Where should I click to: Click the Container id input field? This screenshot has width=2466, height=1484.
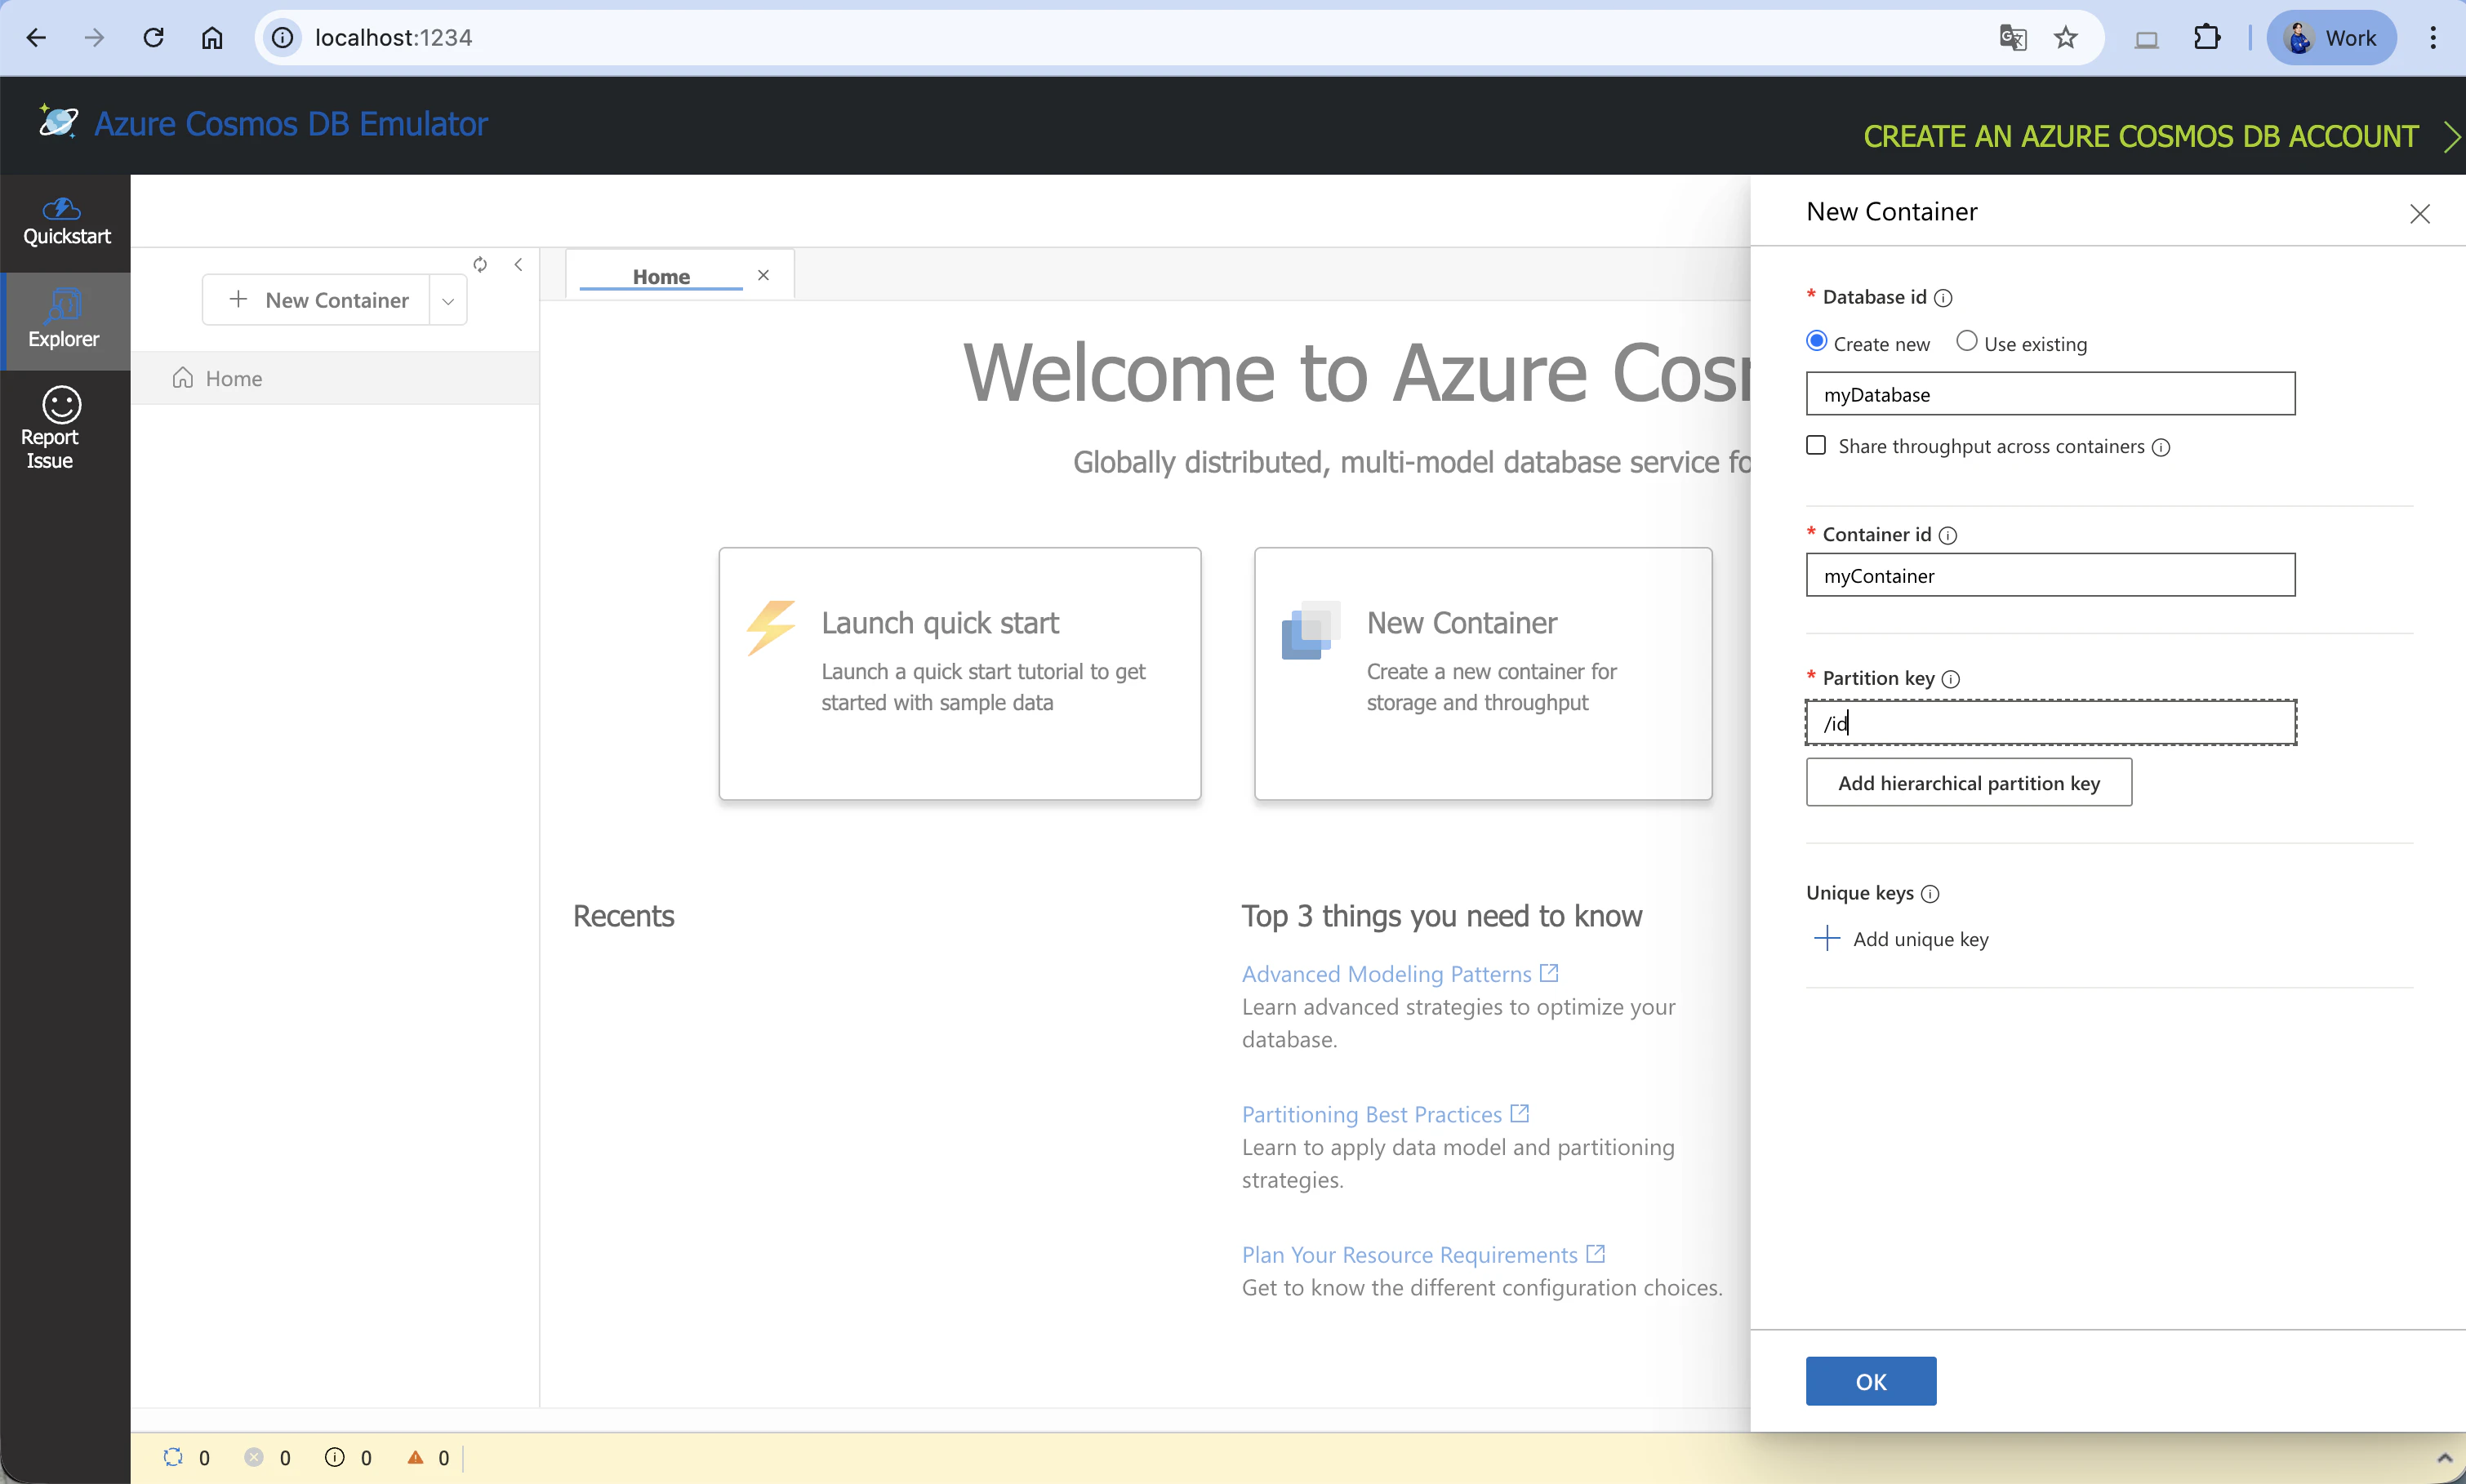(2050, 575)
